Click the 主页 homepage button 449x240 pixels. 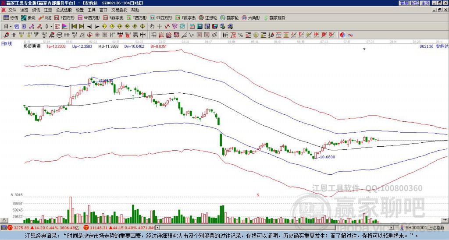[425, 3]
